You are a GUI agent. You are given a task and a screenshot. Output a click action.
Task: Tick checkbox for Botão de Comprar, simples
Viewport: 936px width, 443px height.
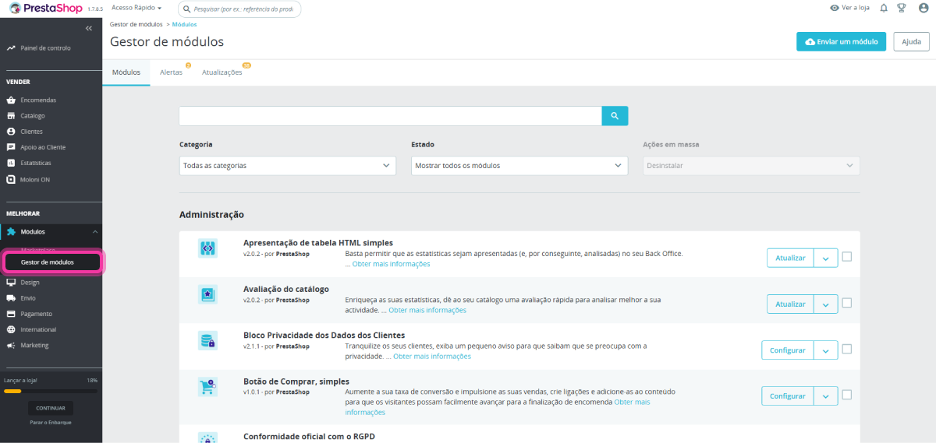pos(847,395)
